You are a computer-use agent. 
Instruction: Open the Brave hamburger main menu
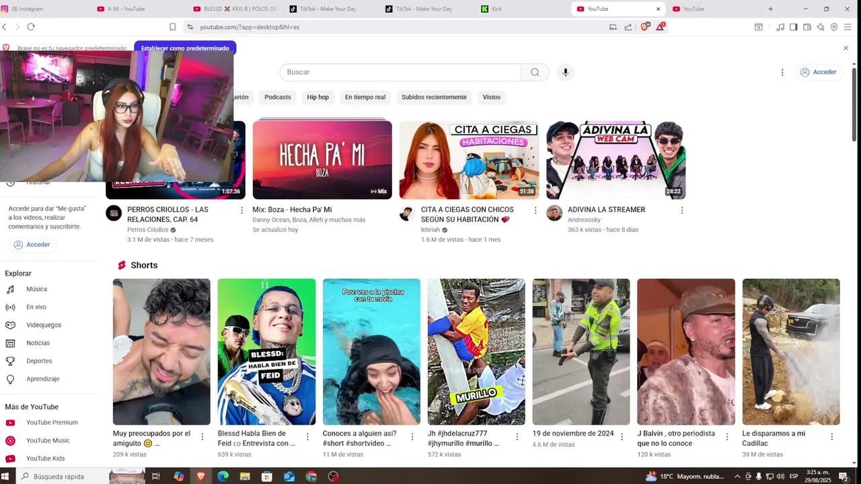tap(848, 27)
